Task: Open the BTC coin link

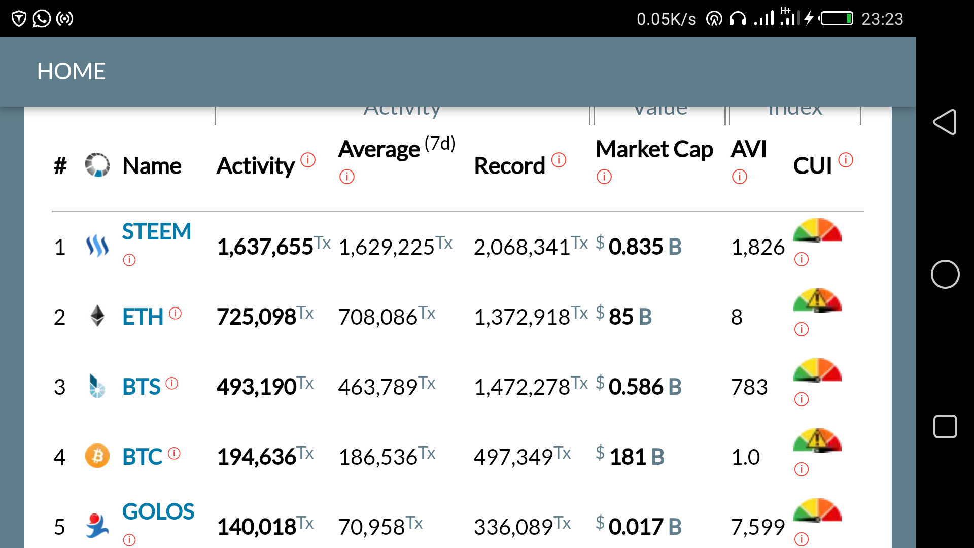Action: [x=142, y=457]
